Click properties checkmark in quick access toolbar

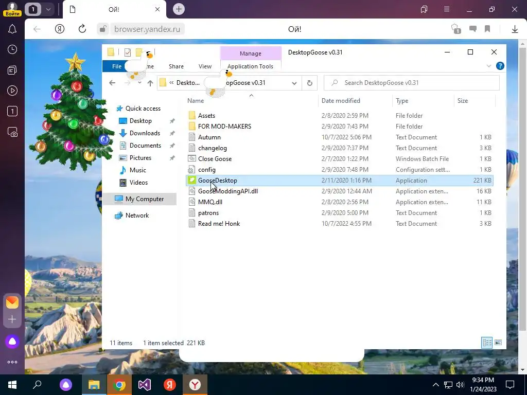pyautogui.click(x=128, y=52)
